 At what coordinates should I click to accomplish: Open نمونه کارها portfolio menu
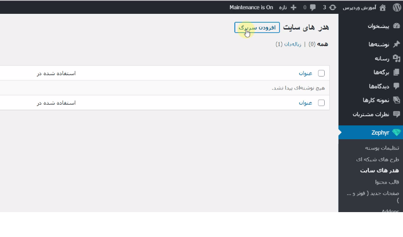coord(376,100)
